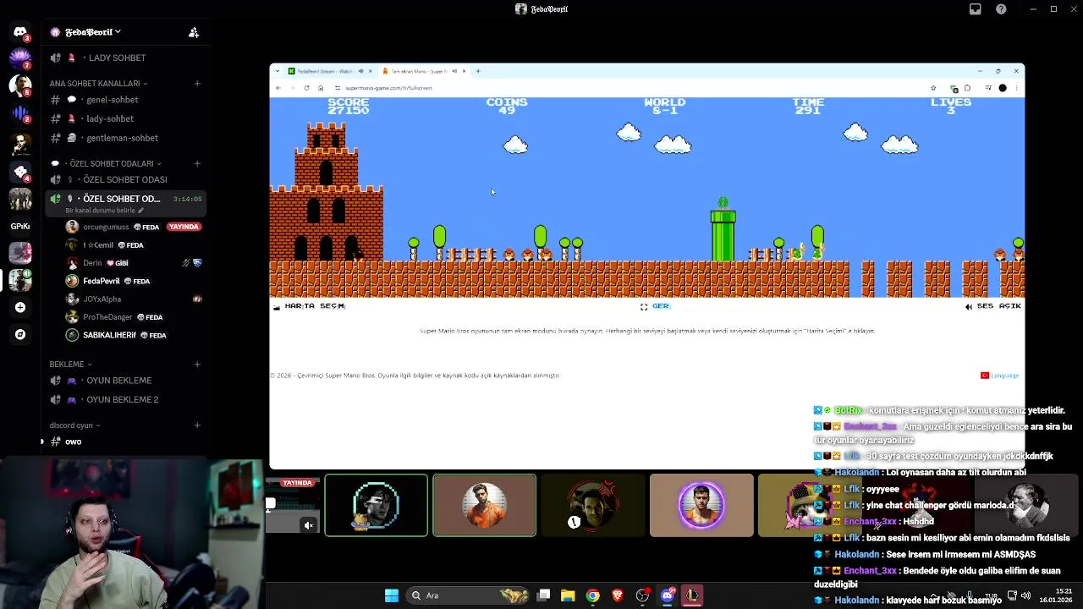This screenshot has height=609, width=1083.
Task: Mute the FedaPevril Stream tab audio
Action: point(360,71)
